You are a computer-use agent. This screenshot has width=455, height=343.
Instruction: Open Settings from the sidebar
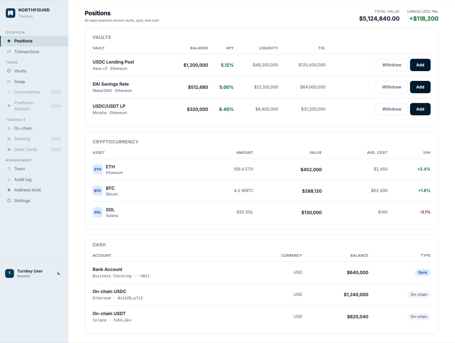(x=34, y=201)
